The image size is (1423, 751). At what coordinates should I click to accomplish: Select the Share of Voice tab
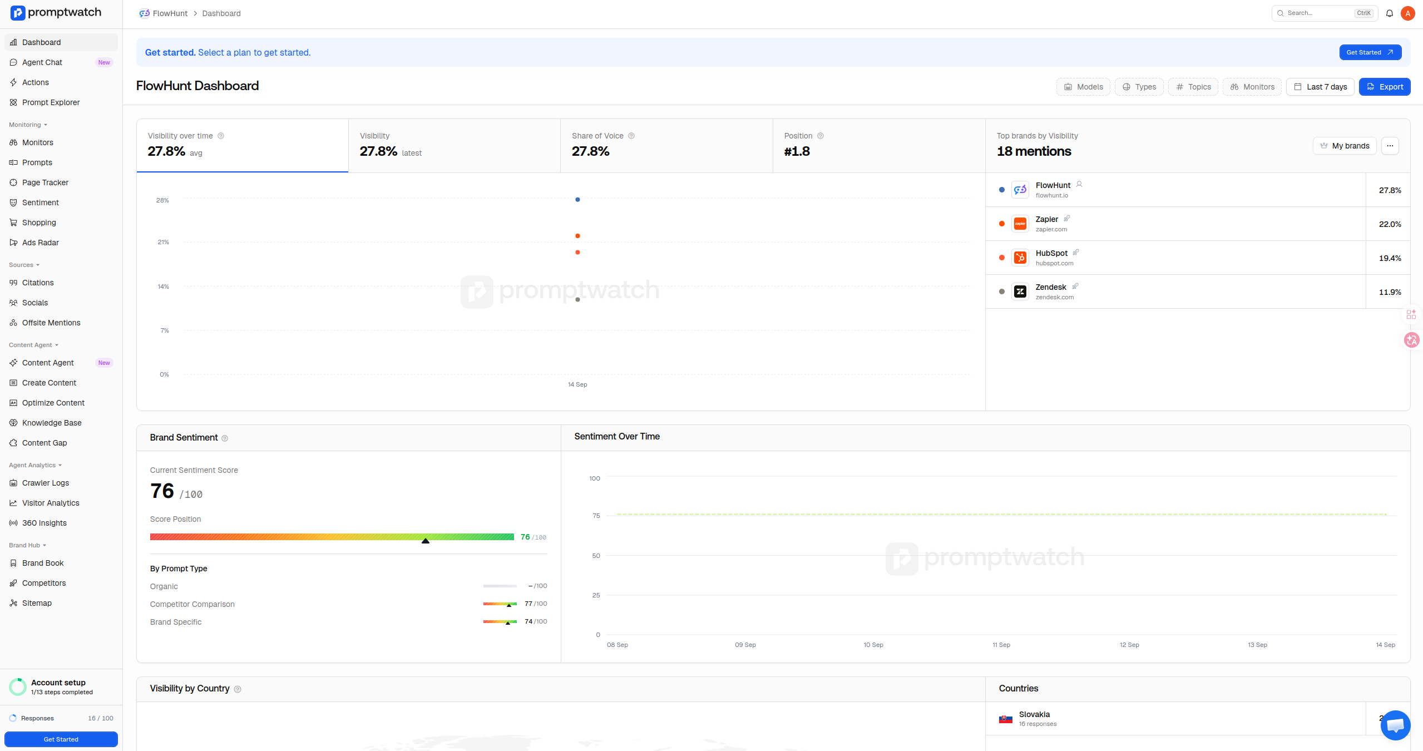pyautogui.click(x=666, y=145)
